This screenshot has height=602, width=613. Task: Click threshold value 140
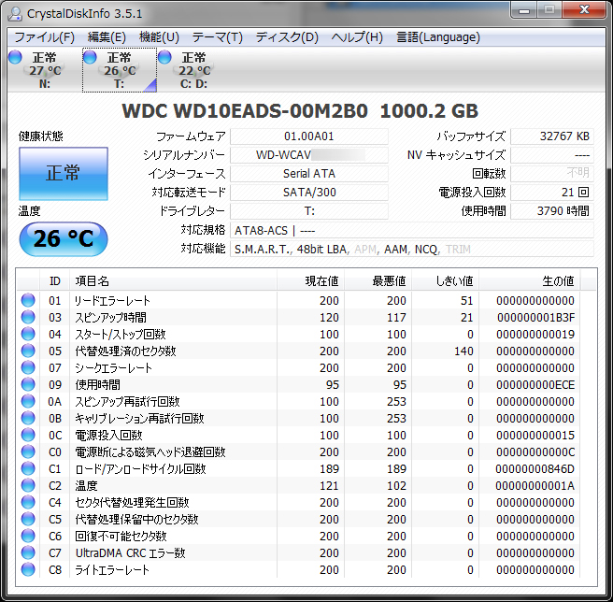pyautogui.click(x=463, y=351)
